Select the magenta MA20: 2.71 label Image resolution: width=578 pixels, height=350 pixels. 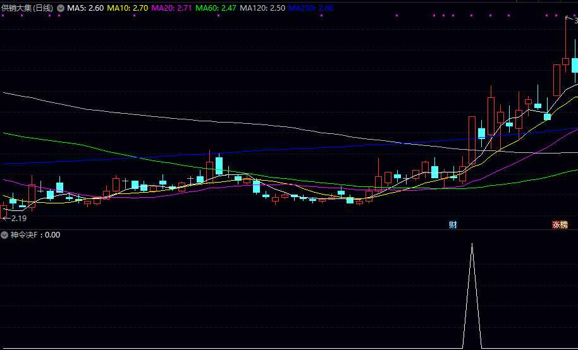click(x=172, y=8)
